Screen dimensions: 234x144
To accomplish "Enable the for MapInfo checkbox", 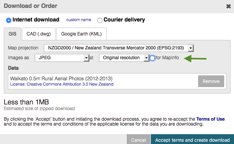I will [x=152, y=58].
